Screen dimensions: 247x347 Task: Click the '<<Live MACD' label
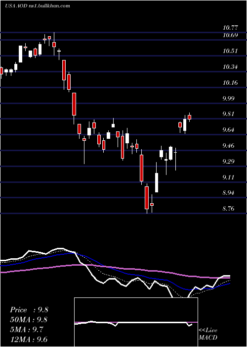(x=208, y=334)
